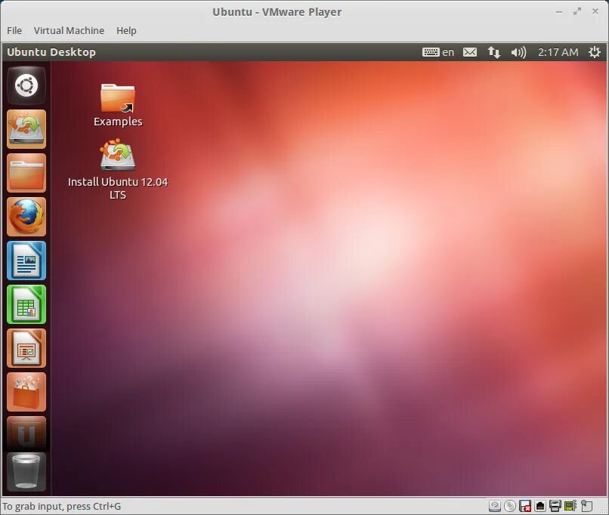Select Install Ubuntu 12.04 LTS desktop icon
The width and height of the screenshot is (609, 515).
tap(118, 170)
